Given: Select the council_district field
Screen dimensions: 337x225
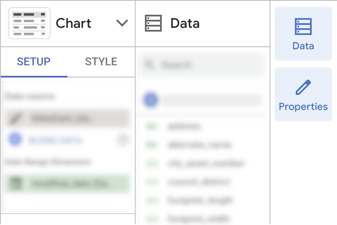Looking at the screenshot, I should coord(199,182).
